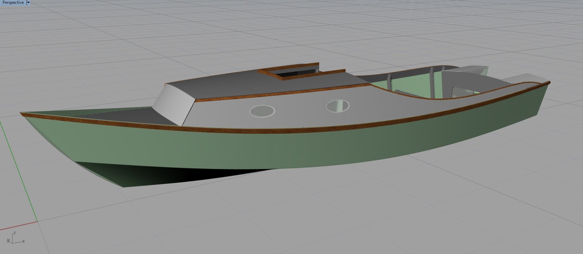
Task: Click the Perspective viewport title label
Action: pos(13,3)
